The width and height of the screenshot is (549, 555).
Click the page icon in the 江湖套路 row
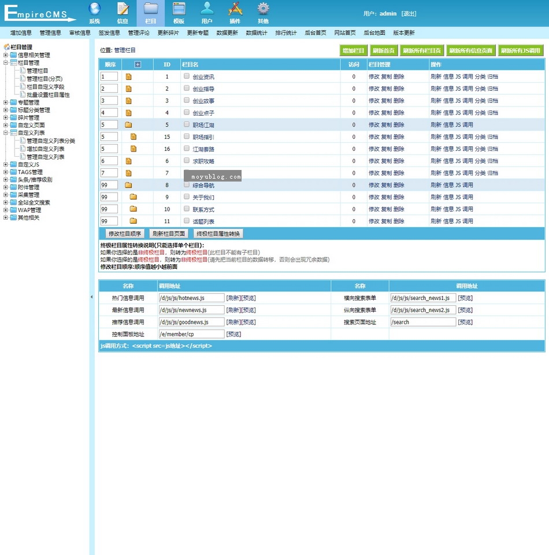[133, 149]
